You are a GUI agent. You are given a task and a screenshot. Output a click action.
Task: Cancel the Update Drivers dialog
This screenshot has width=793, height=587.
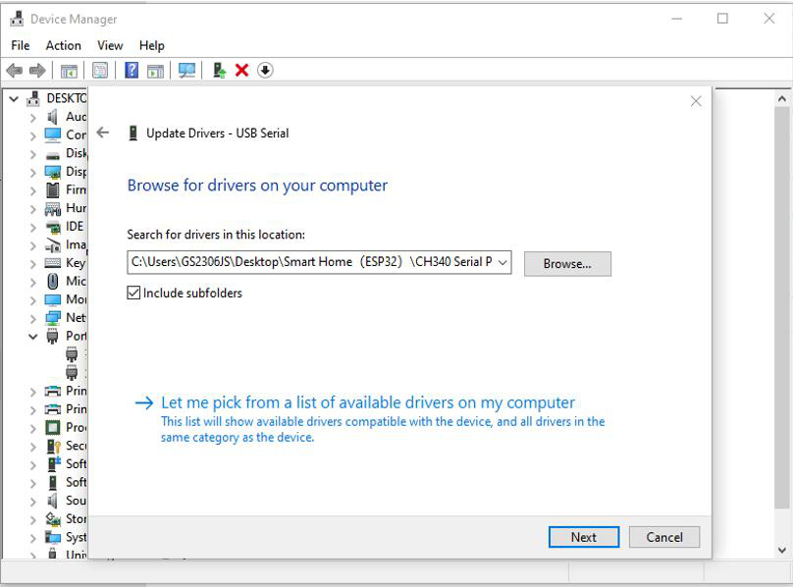coord(664,537)
